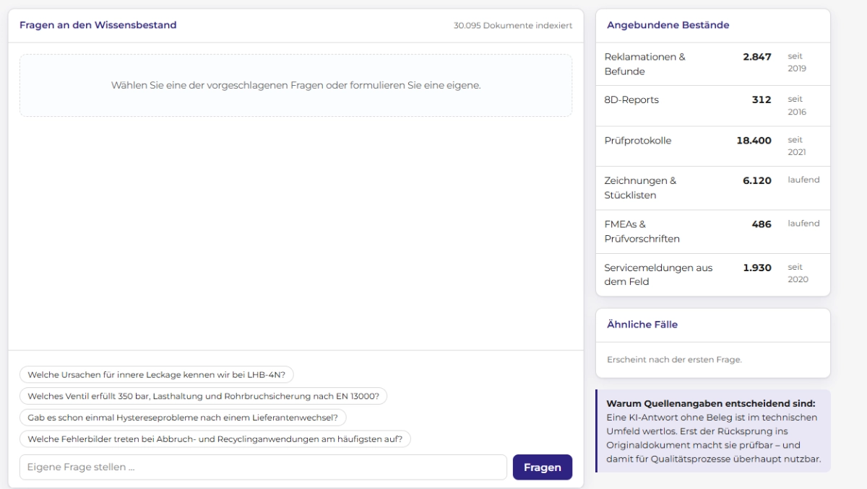Click FMEAs & Prüfvorschriften entry
The height and width of the screenshot is (489, 867).
click(713, 232)
